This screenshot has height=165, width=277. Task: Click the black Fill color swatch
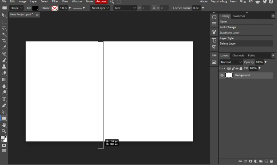pos(35,8)
